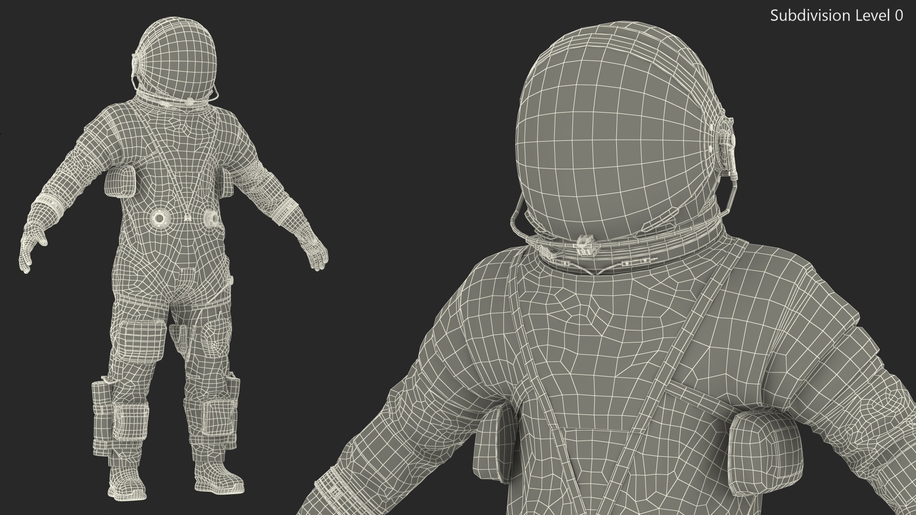The height and width of the screenshot is (515, 916).
Task: Select right circular chest connector on full-body suit
Action: [x=210, y=218]
